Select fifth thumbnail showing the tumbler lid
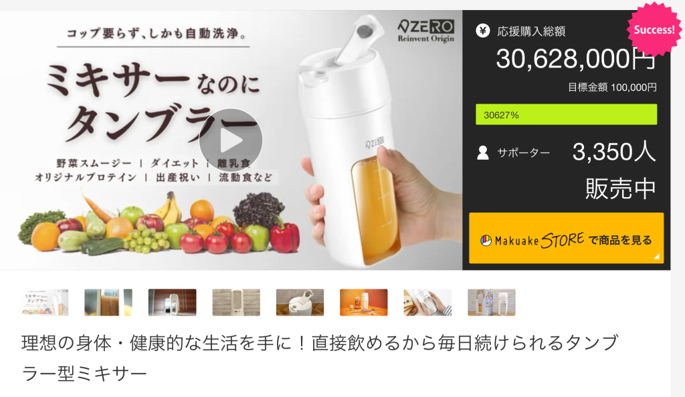This screenshot has height=397, width=685. [x=300, y=302]
